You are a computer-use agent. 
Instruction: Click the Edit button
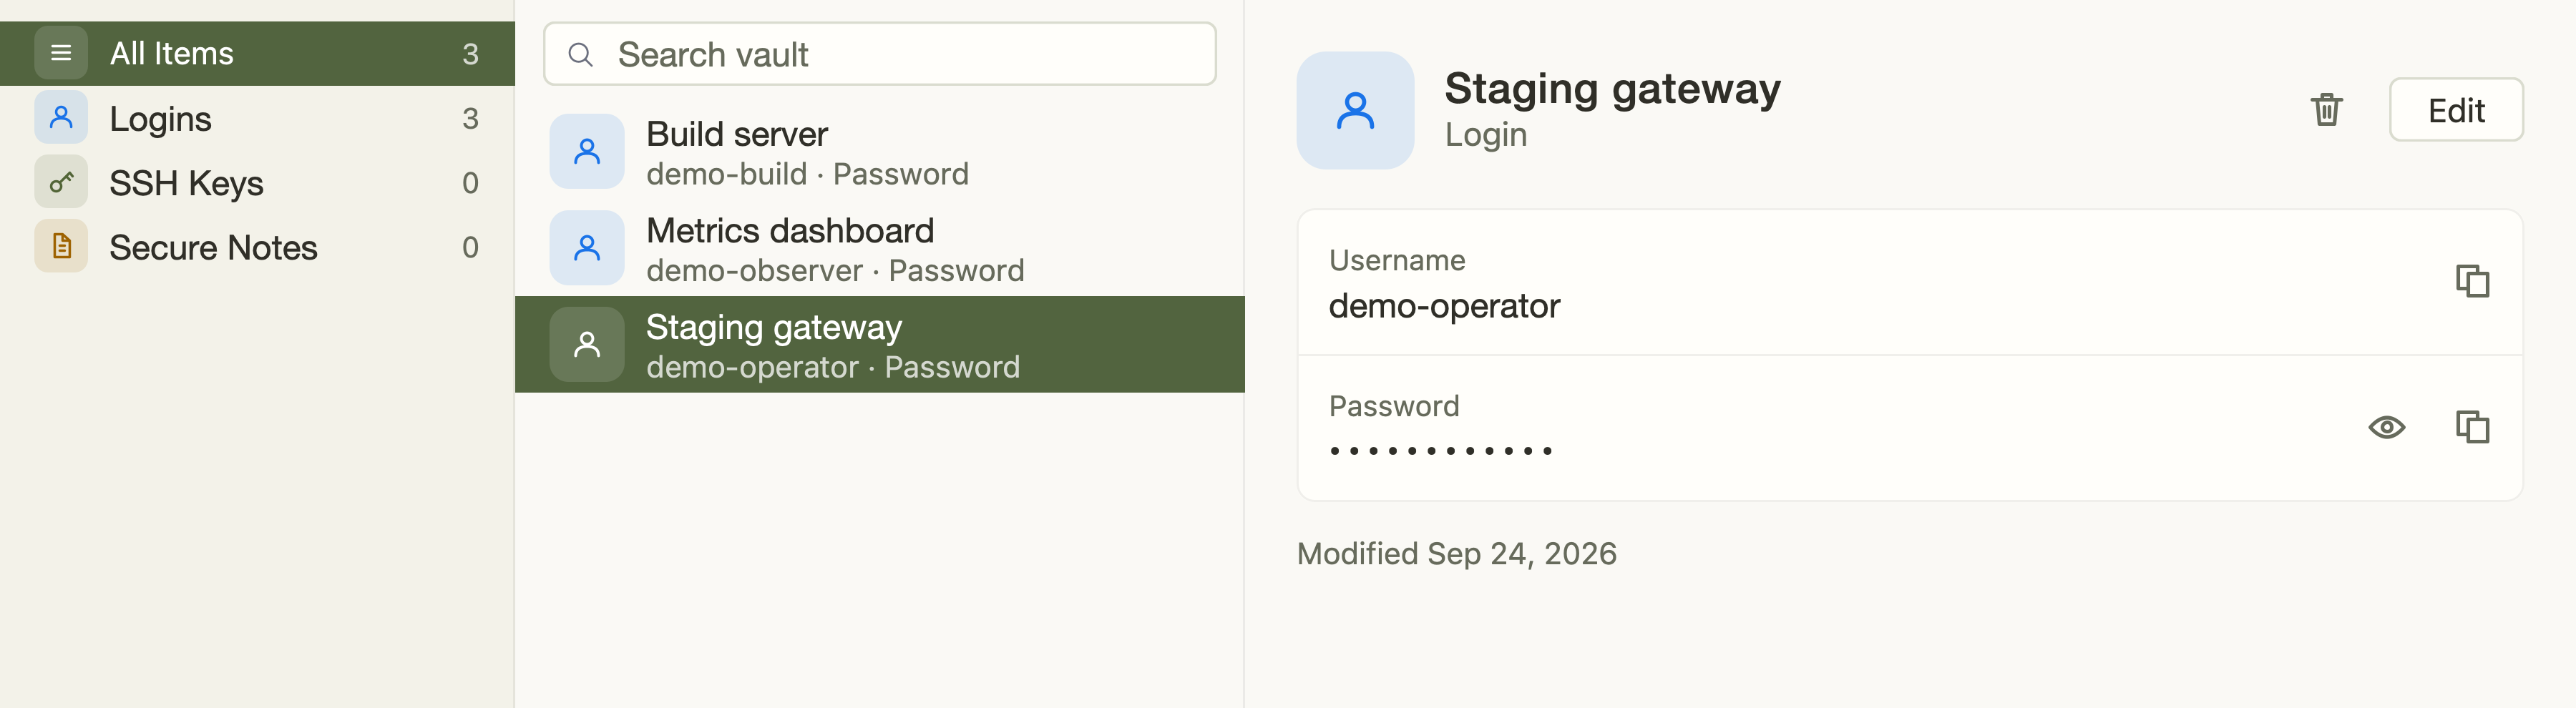(x=2456, y=110)
